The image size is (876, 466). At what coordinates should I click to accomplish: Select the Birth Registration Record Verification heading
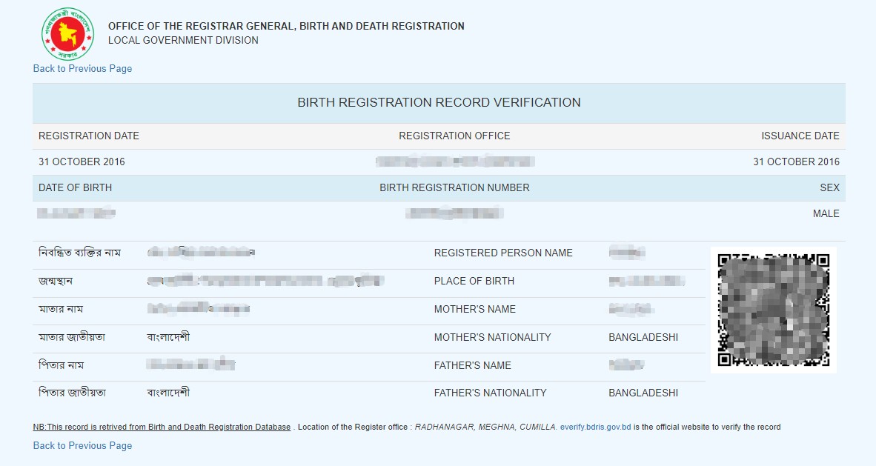pyautogui.click(x=439, y=103)
